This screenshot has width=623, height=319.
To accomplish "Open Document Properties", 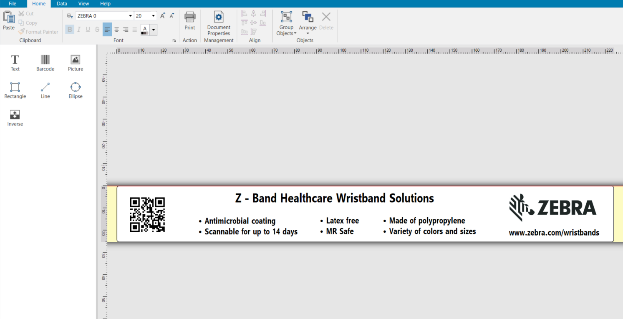I will [x=218, y=23].
